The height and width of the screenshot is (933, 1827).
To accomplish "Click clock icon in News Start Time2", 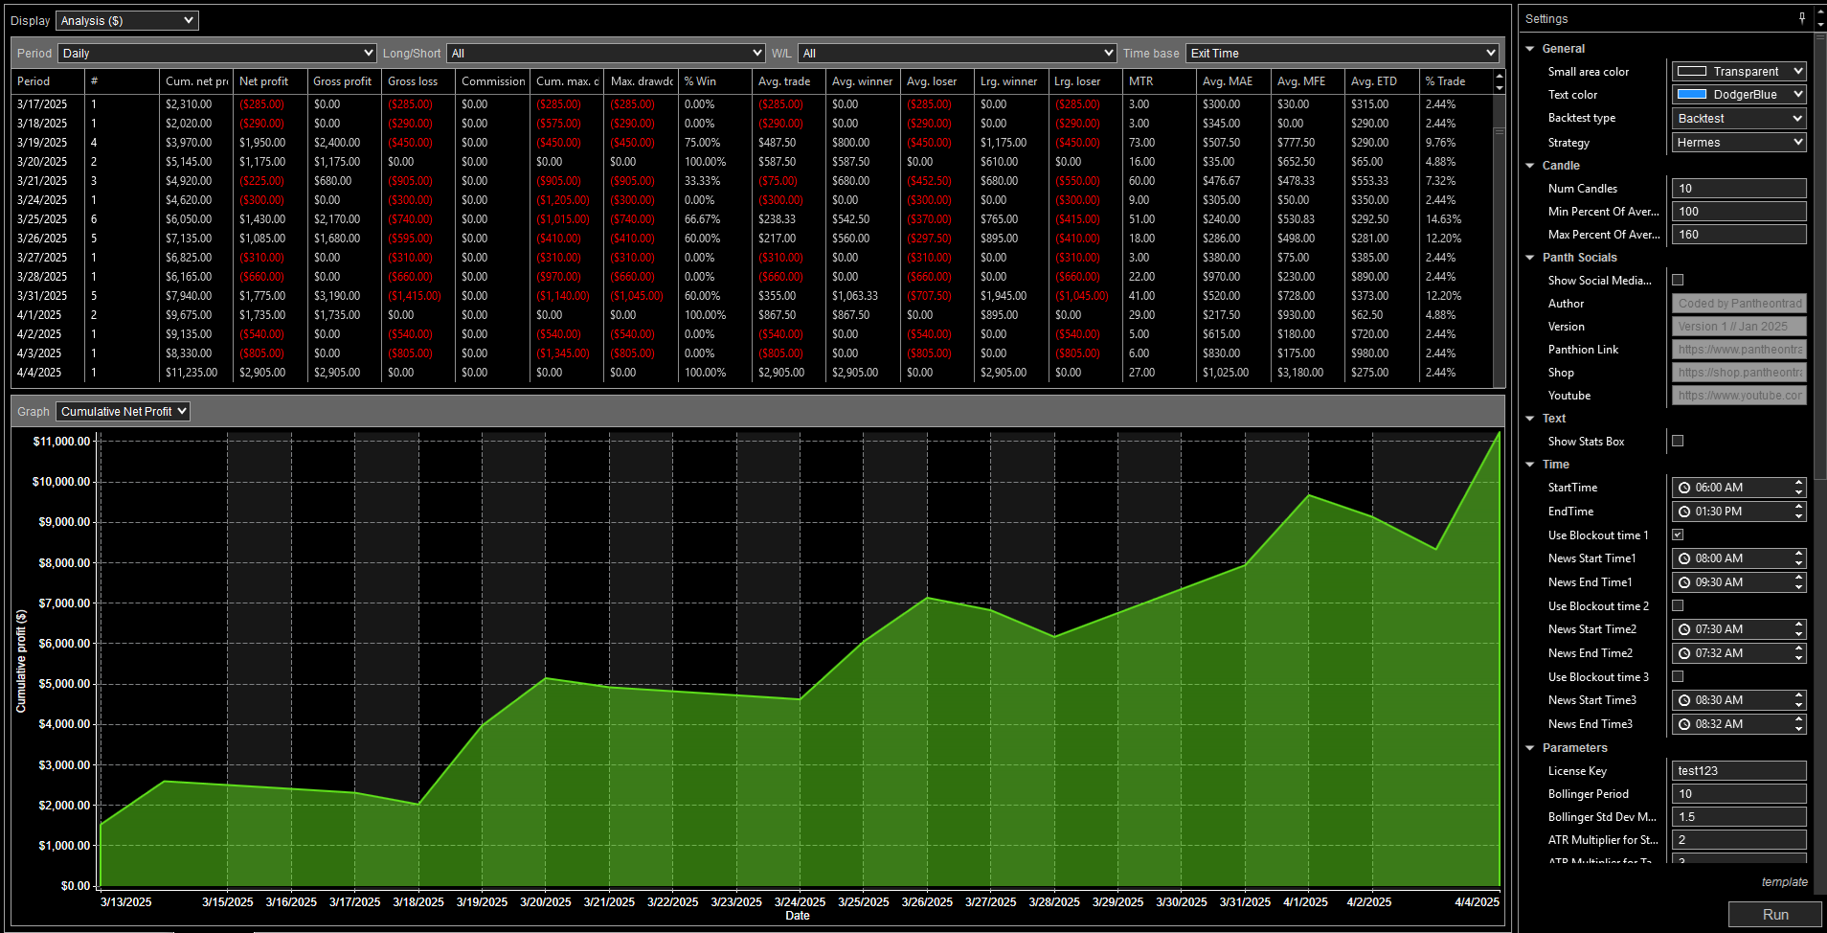I will pos(1684,629).
